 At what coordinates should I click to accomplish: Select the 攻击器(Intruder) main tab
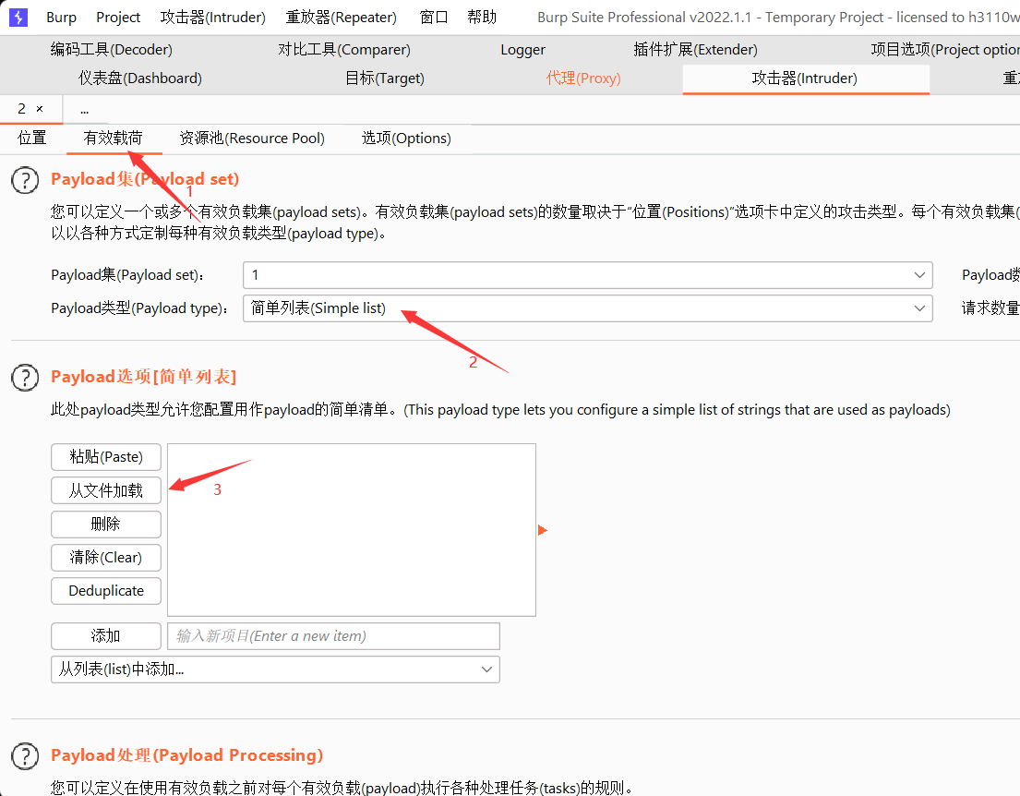(x=805, y=78)
